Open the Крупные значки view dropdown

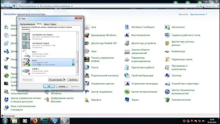198,14
